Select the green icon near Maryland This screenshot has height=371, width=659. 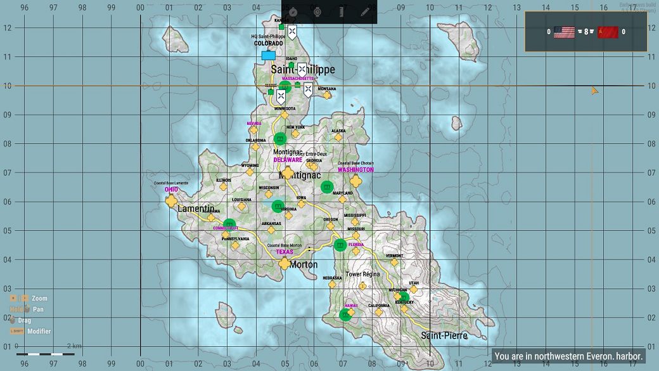[x=327, y=186]
